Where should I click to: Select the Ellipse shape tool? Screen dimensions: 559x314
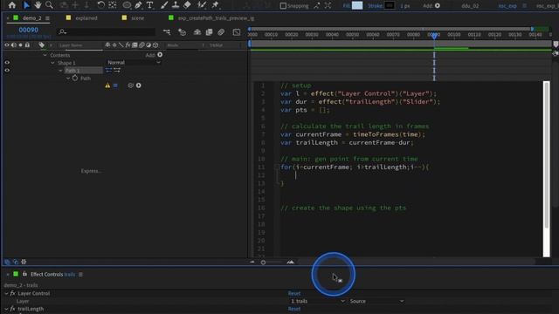(127, 5)
